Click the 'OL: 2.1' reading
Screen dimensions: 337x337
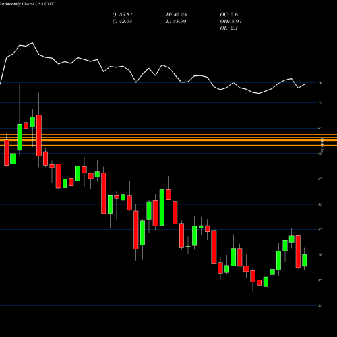(228, 28)
